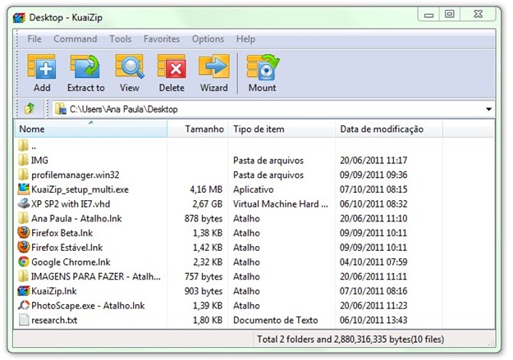Open the Wizard toolbar icon

214,66
